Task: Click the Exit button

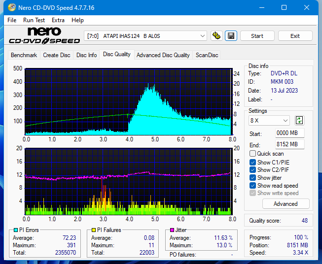Action: [x=295, y=36]
